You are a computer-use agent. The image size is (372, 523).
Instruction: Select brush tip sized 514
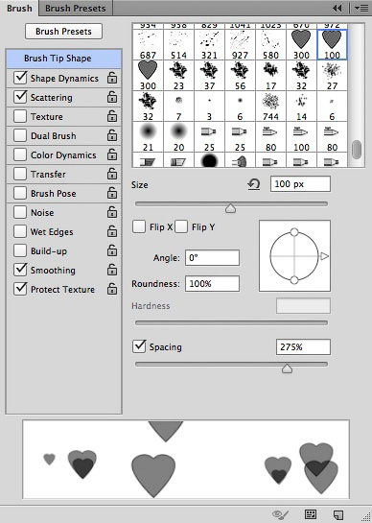[178, 45]
